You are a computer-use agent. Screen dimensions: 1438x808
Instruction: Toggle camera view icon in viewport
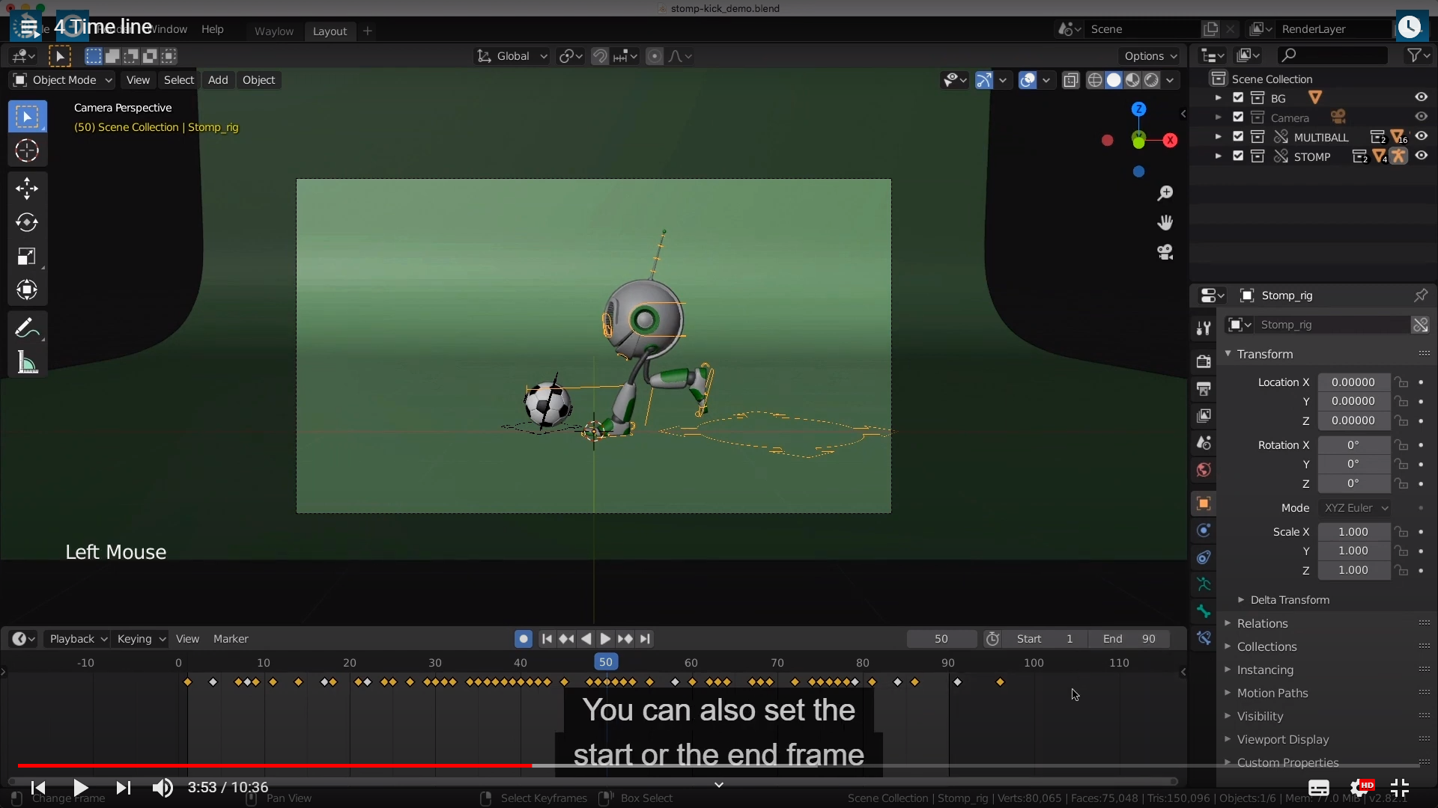(x=1165, y=252)
